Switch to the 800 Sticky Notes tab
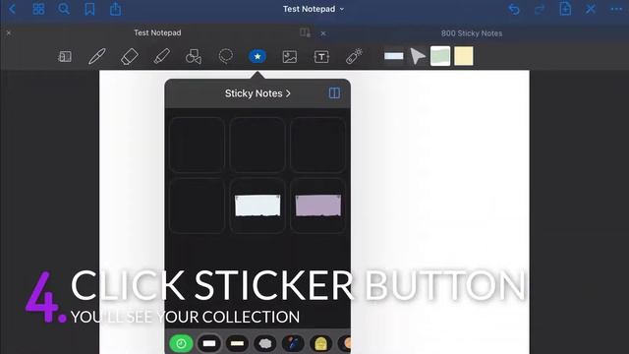 click(472, 33)
